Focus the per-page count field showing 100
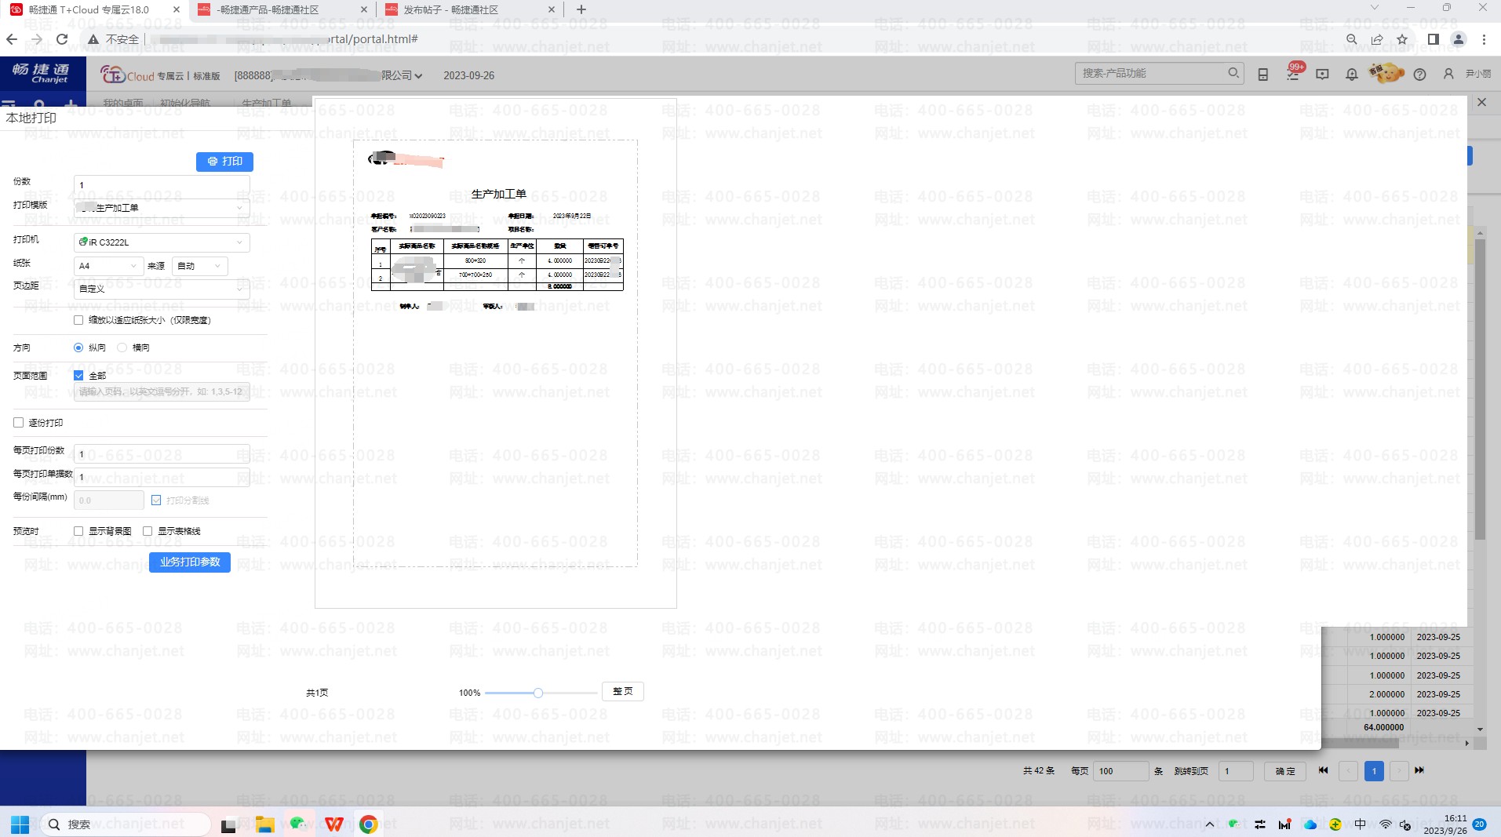1501x837 pixels. tap(1121, 771)
